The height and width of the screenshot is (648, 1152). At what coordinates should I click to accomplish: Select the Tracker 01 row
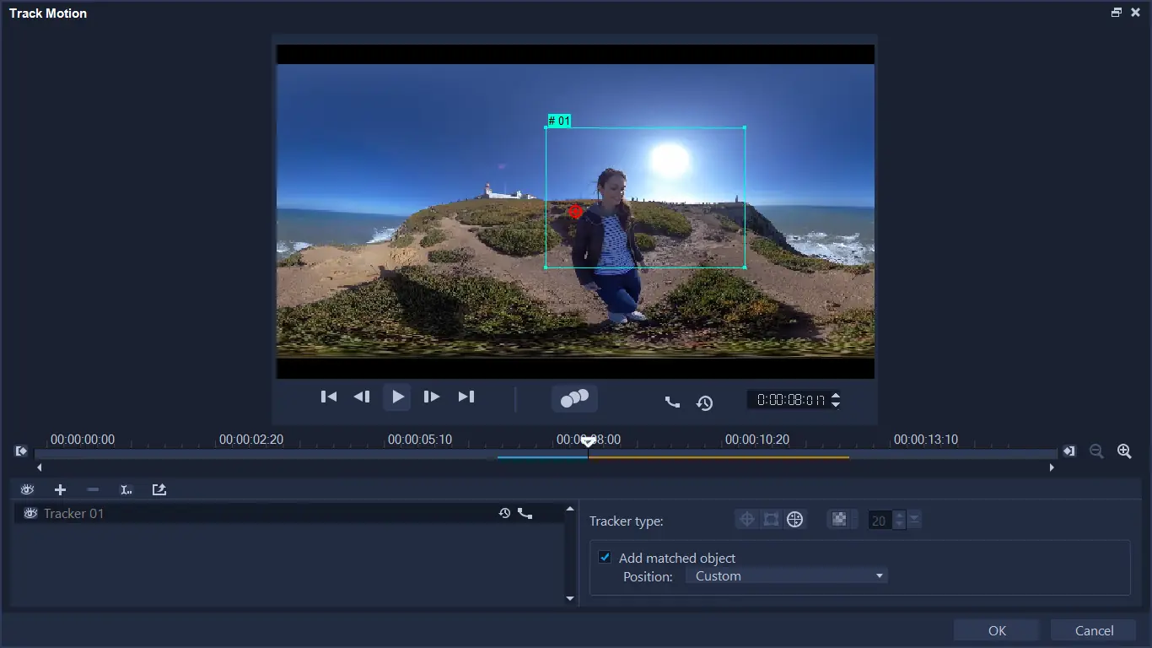(x=289, y=513)
